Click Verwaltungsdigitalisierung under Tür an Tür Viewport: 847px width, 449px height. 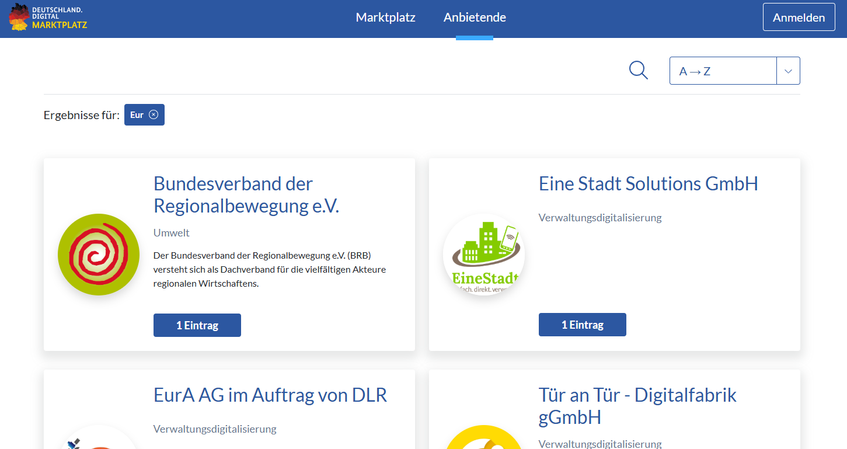click(x=600, y=444)
